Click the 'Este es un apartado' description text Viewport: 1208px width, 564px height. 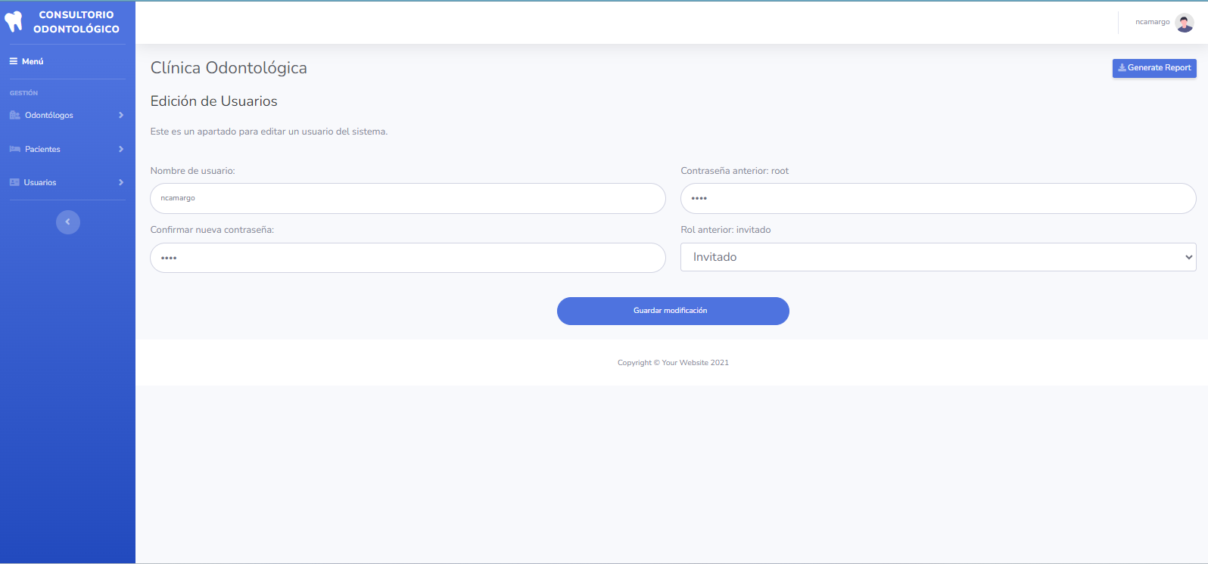(x=269, y=132)
